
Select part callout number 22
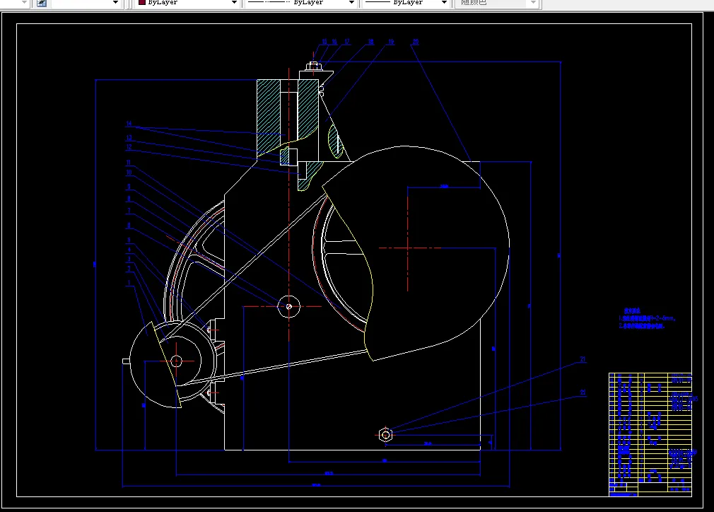[583, 392]
